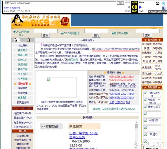This screenshot has width=167, height=149.
Task: Expand About this capture dropdown
Action: 158,12
